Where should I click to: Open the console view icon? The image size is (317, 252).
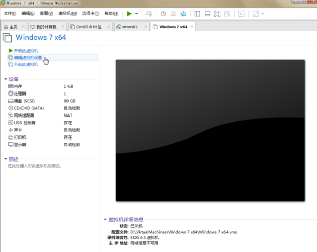pyautogui.click(x=241, y=14)
